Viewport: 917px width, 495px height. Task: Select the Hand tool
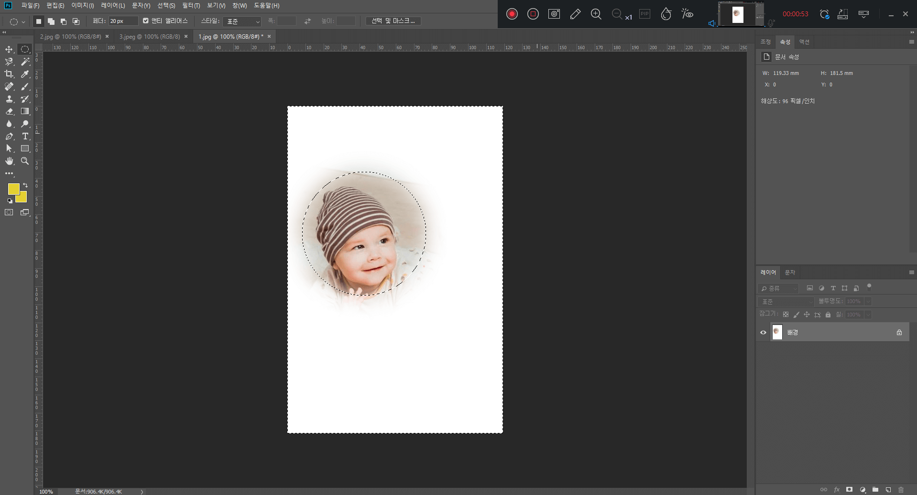[x=9, y=161]
